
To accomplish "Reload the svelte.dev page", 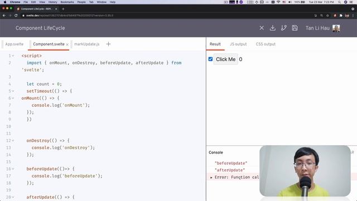I will [x=16, y=16].
